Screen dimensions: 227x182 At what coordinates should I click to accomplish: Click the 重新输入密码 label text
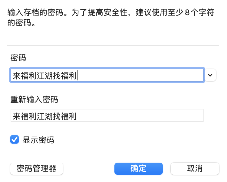(34, 99)
